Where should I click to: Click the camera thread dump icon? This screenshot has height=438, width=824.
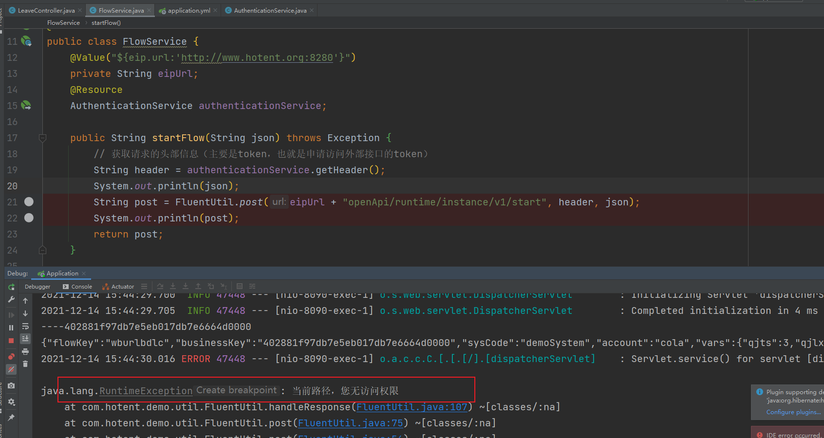click(11, 385)
